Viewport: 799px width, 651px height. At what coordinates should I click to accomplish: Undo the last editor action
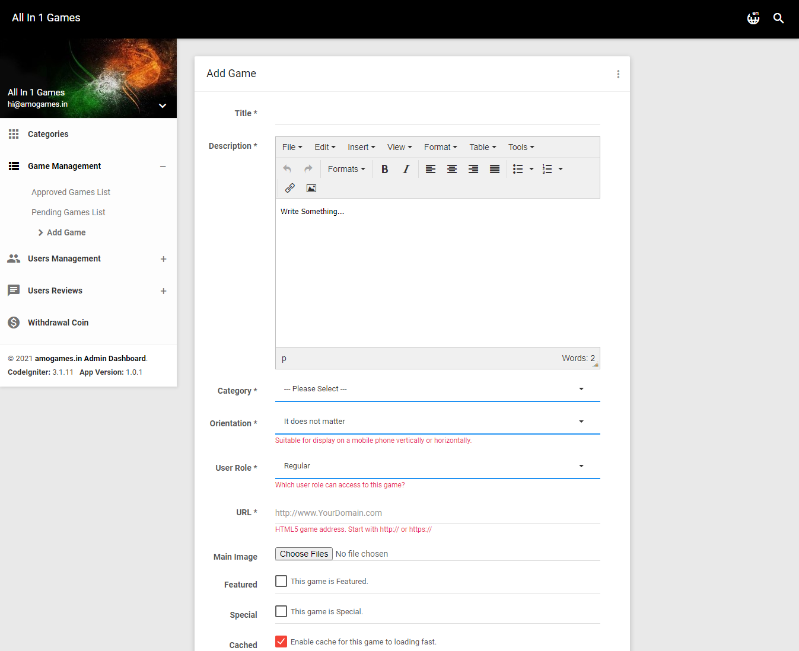[287, 169]
